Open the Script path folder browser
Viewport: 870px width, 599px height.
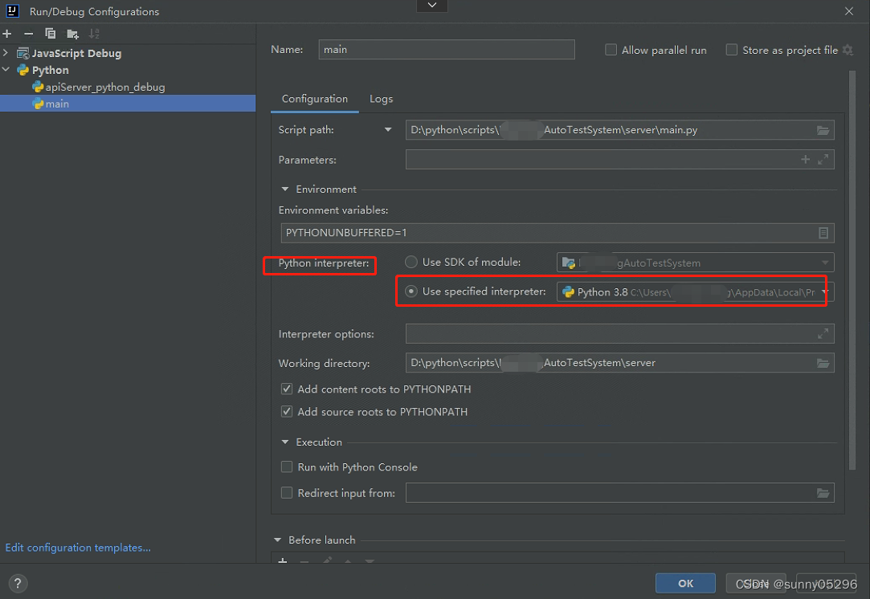click(x=823, y=129)
